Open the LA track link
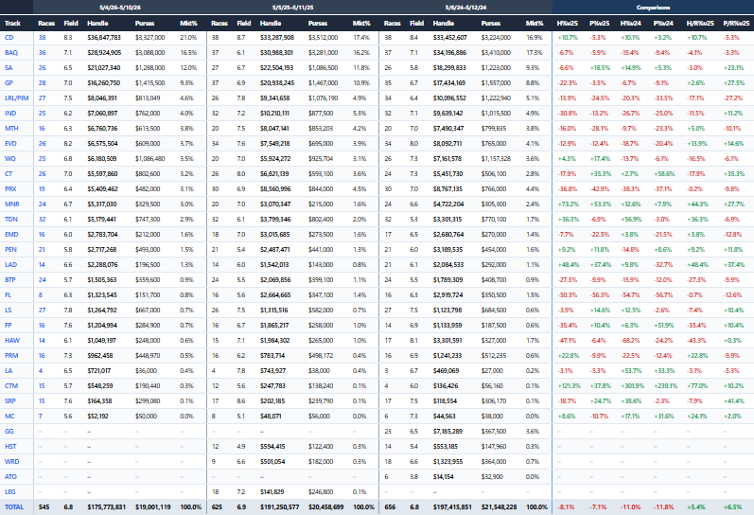The height and width of the screenshot is (515, 754). pyautogui.click(x=9, y=371)
